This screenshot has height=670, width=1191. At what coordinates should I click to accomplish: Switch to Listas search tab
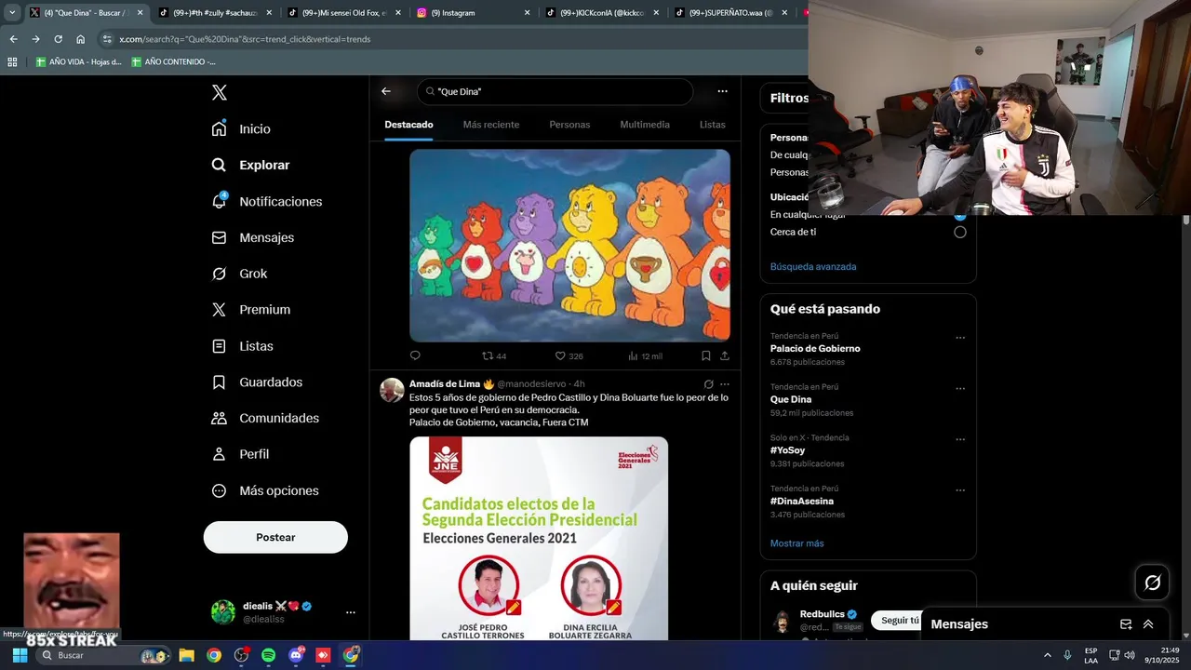point(713,125)
